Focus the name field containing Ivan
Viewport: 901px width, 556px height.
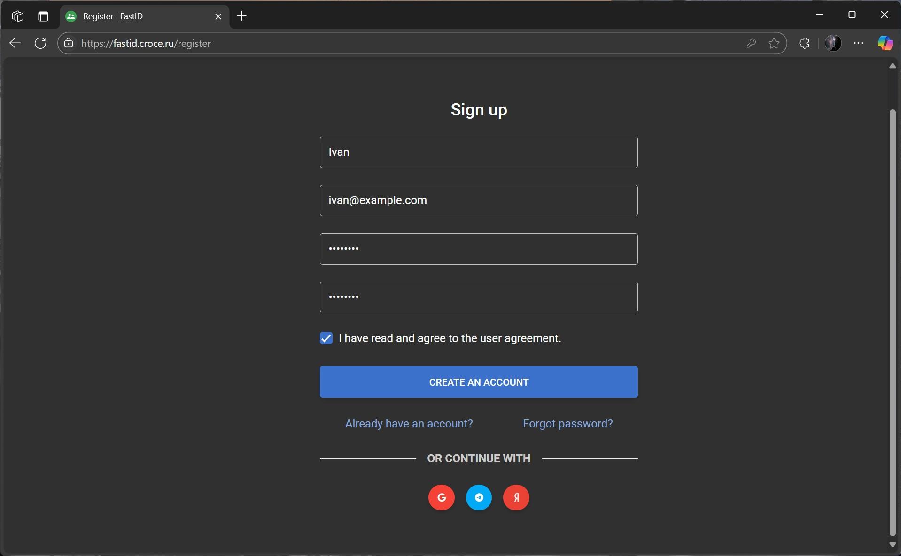(x=479, y=152)
